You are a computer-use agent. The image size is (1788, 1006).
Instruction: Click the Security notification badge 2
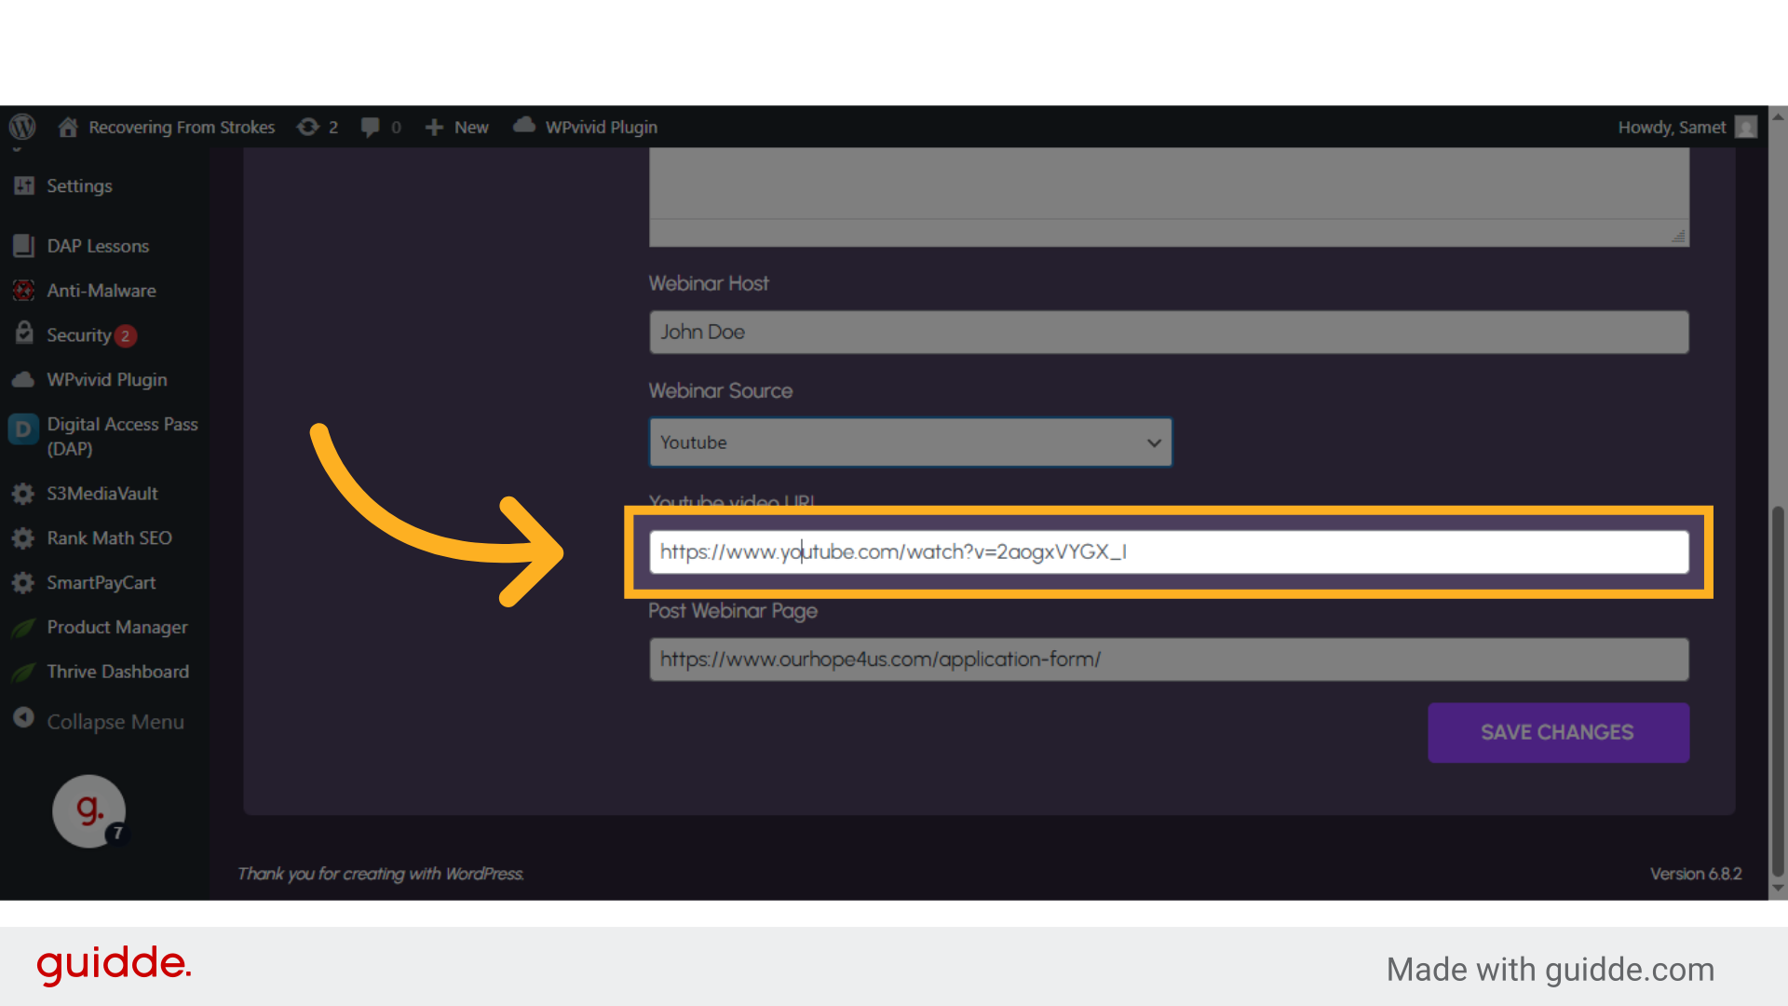pos(126,336)
